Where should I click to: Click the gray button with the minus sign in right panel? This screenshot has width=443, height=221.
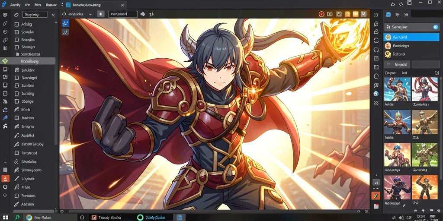point(397,65)
